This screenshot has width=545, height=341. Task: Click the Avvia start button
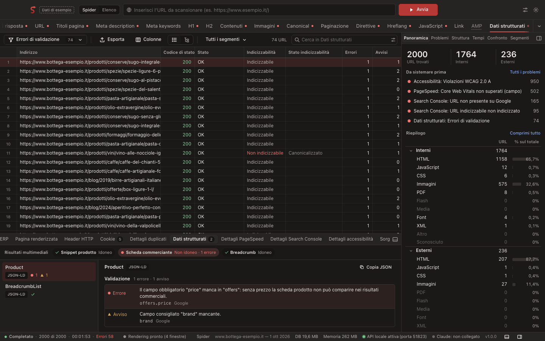[418, 10]
